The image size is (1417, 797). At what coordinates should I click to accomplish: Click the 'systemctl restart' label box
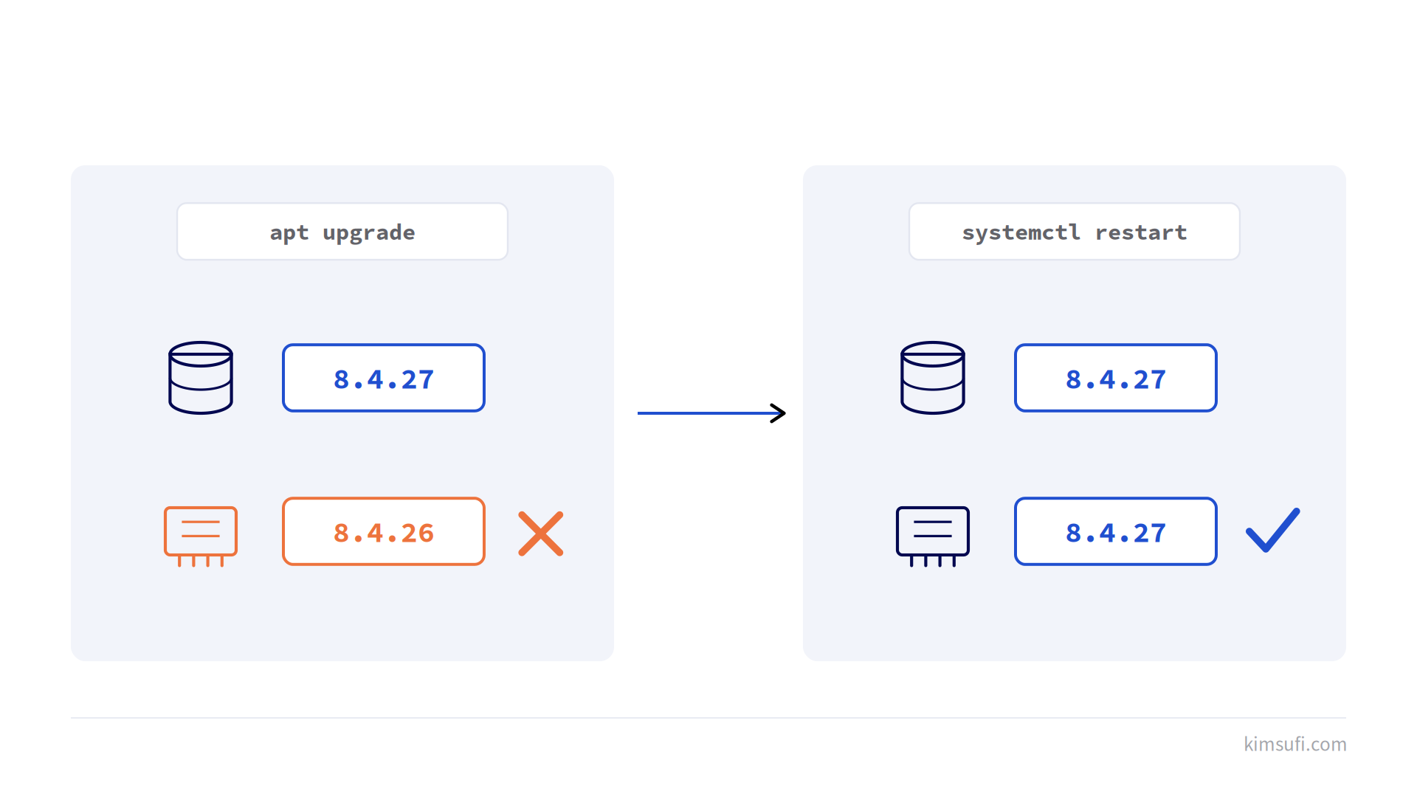click(x=1075, y=232)
